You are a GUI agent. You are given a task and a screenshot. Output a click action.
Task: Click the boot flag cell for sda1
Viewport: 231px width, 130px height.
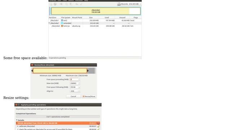coord(132,21)
